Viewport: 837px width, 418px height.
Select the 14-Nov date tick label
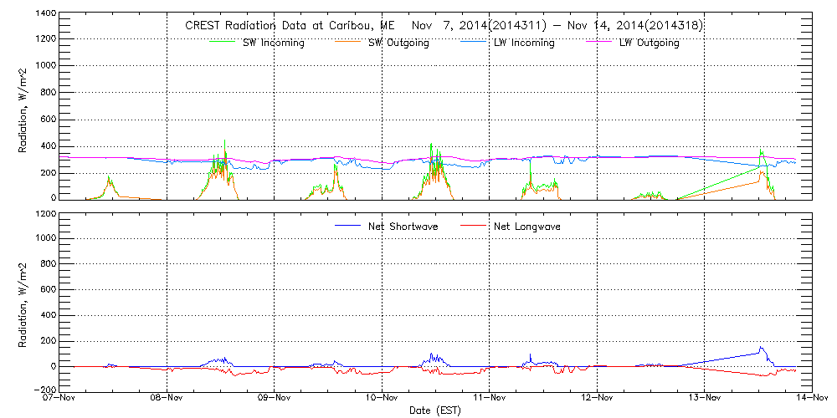[x=811, y=398]
